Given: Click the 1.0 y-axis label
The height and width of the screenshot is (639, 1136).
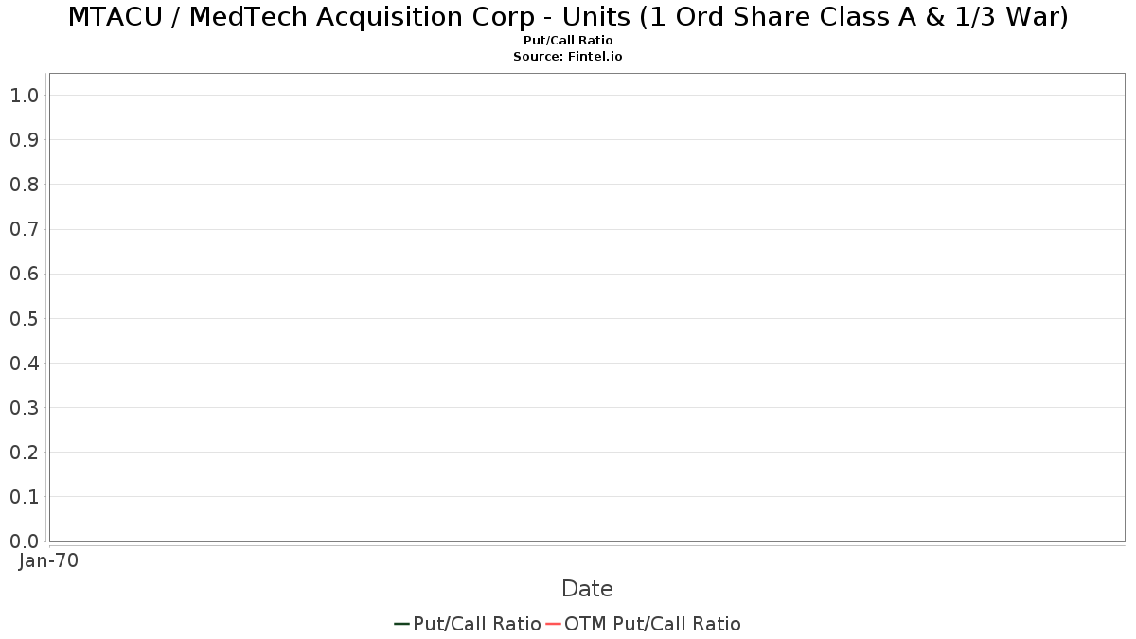Looking at the screenshot, I should [x=24, y=95].
